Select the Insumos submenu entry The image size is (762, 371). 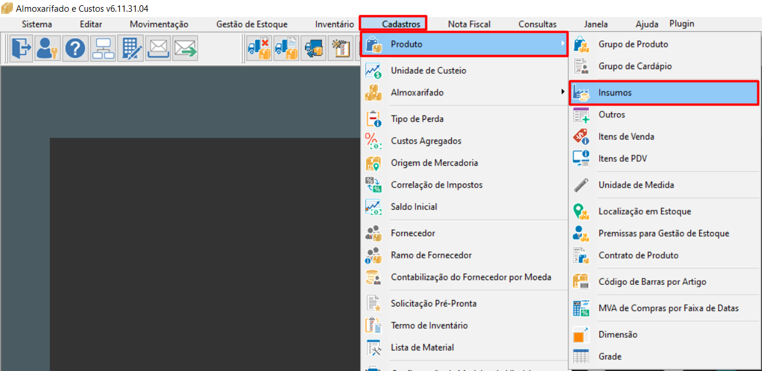tap(664, 93)
